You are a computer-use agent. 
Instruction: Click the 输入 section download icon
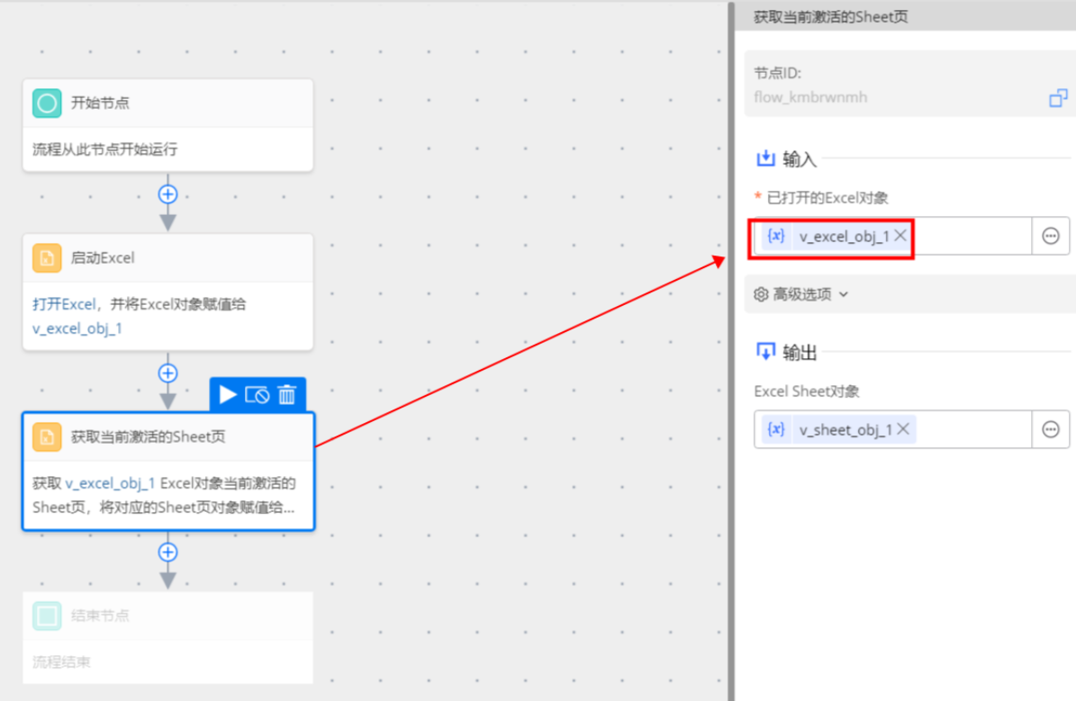[765, 158]
